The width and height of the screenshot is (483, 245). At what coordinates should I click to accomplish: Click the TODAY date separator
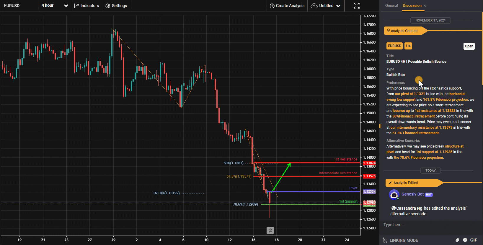tap(430, 170)
